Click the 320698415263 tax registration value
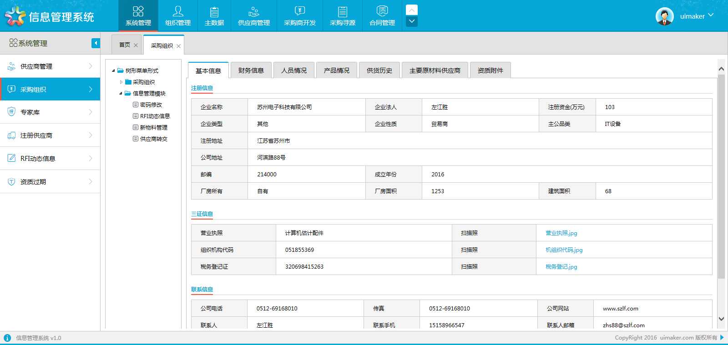Screen dimensions: 728x345 [x=304, y=267]
